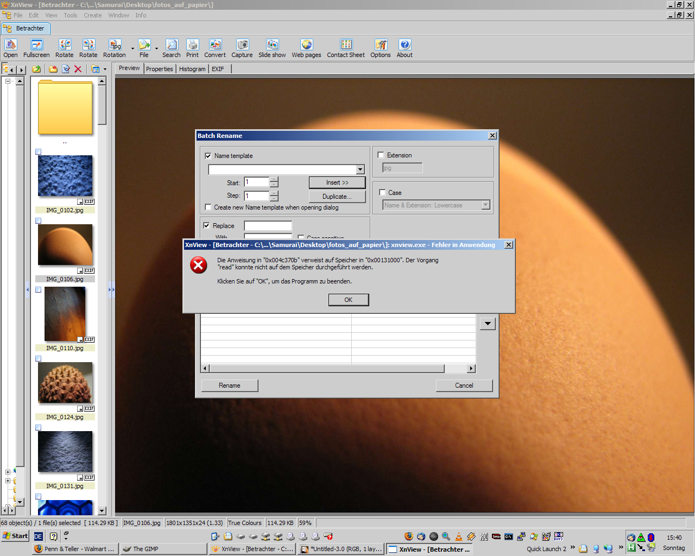The image size is (695, 556).
Task: Click Cancel in Batch Rename dialog
Action: [x=464, y=386]
